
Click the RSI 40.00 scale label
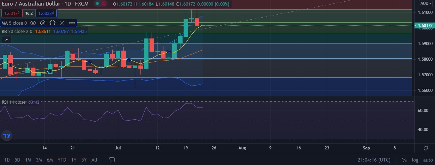pyautogui.click(x=424, y=130)
